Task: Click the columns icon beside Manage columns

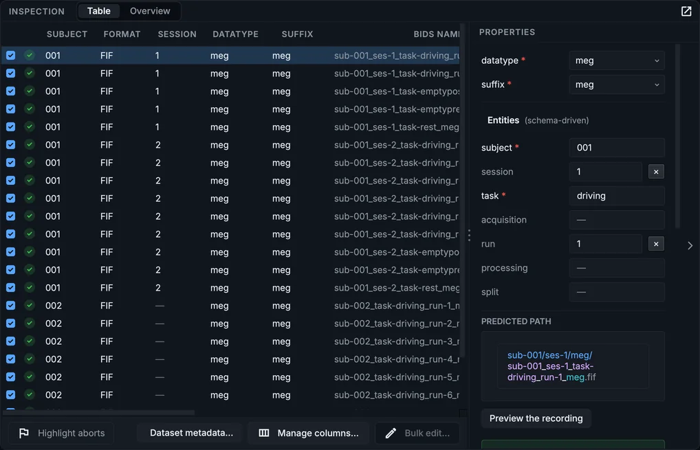Action: click(x=264, y=433)
